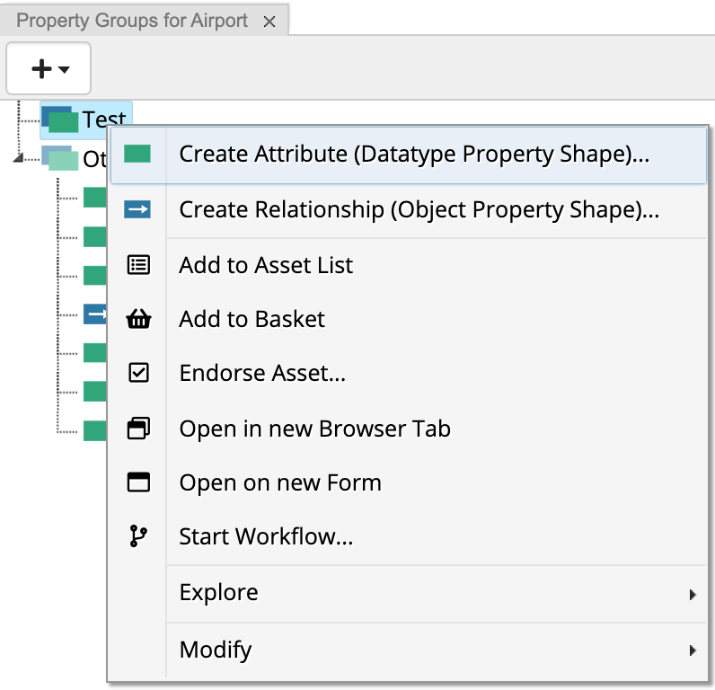Click the basket icon in context menu

tap(138, 319)
